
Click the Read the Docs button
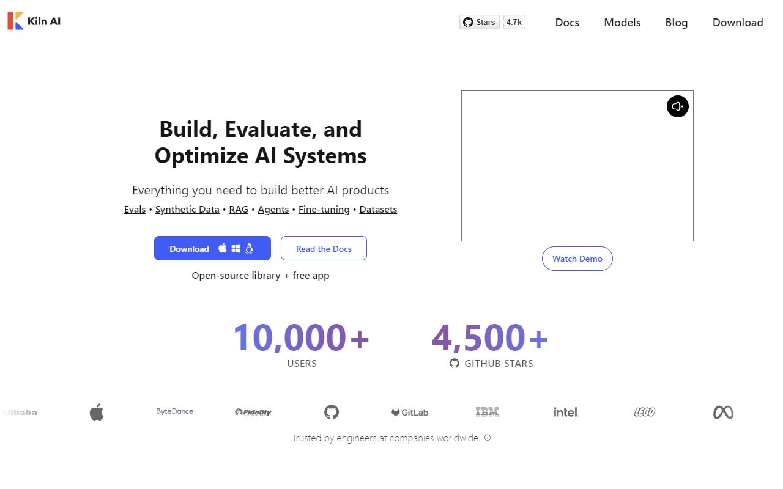[324, 248]
